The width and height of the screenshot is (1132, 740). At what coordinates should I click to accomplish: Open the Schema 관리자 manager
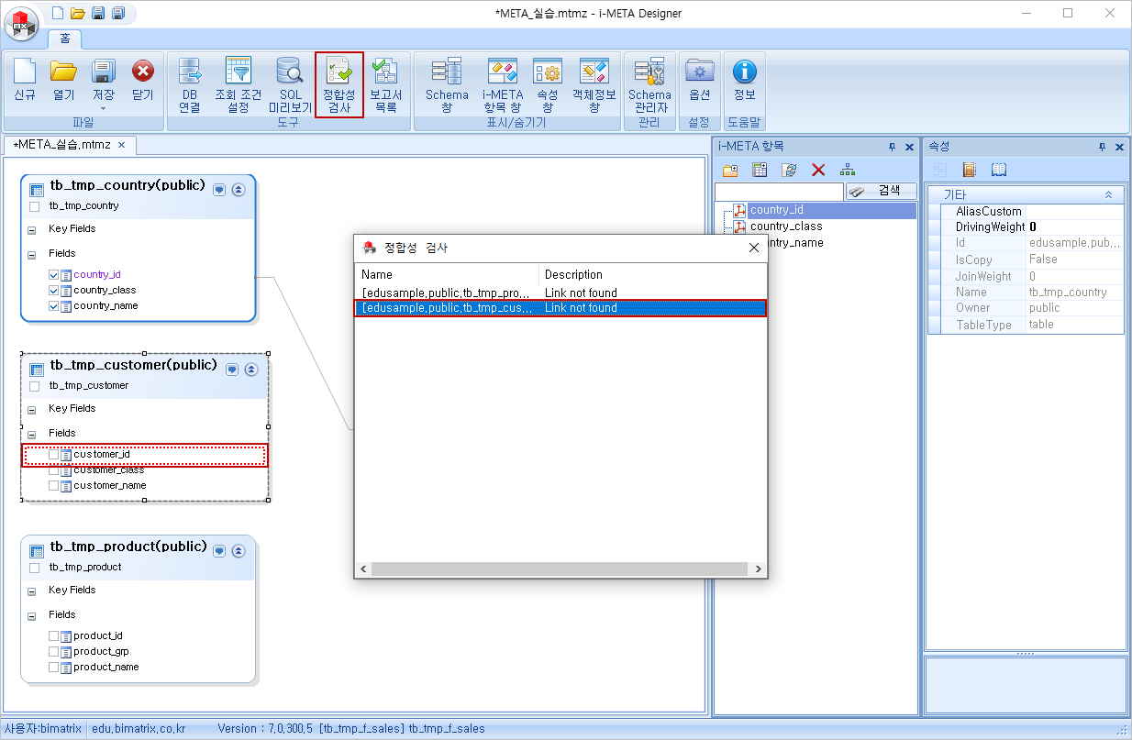tap(649, 84)
